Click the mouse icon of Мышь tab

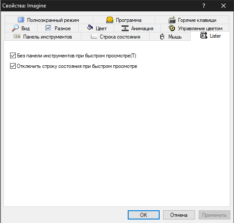tap(162, 37)
